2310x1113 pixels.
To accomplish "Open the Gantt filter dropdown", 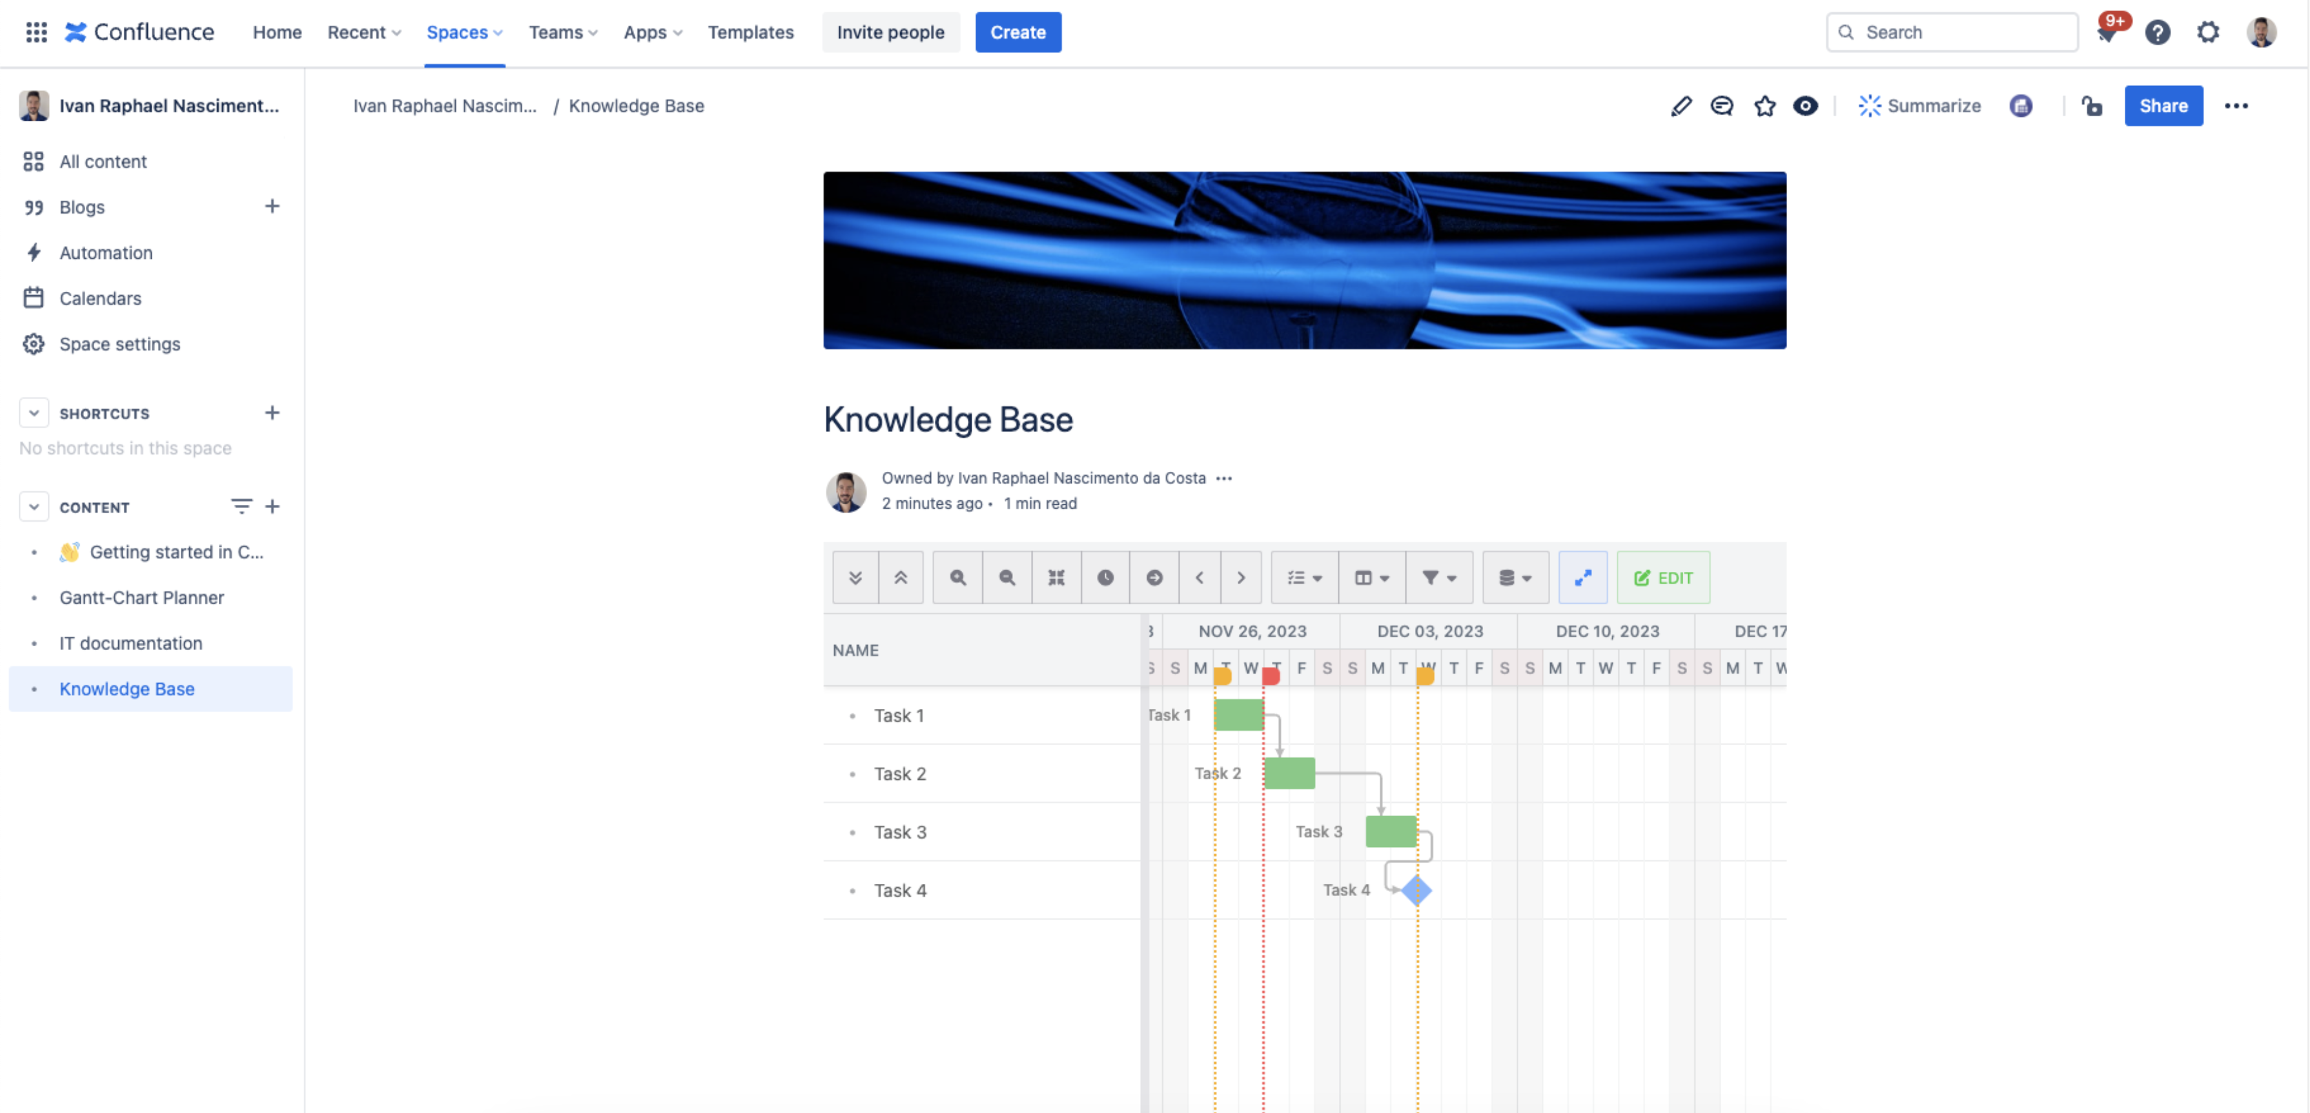I will [x=1438, y=578].
